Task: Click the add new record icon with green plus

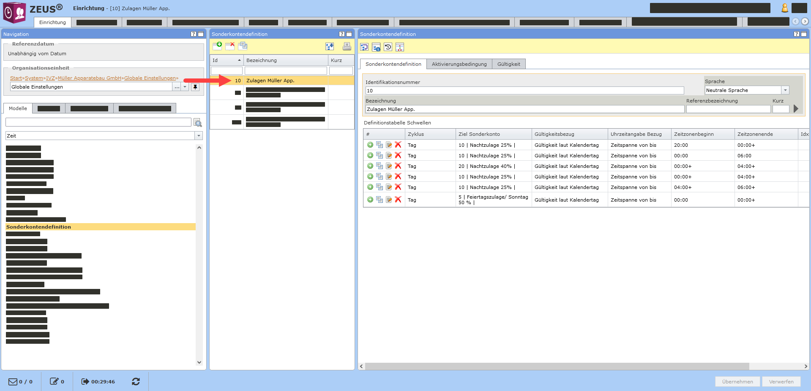Action: (x=217, y=46)
